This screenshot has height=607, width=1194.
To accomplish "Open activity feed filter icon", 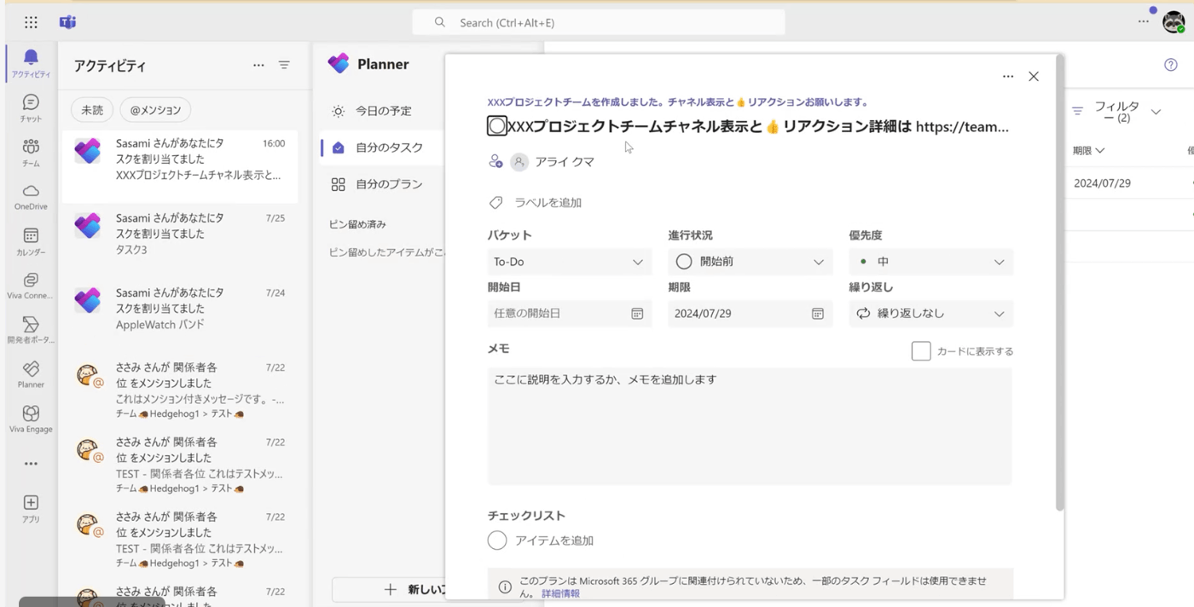I will pos(284,65).
